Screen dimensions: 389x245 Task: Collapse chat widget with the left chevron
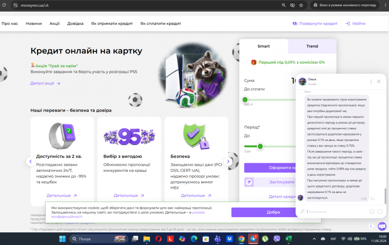(x=371, y=226)
